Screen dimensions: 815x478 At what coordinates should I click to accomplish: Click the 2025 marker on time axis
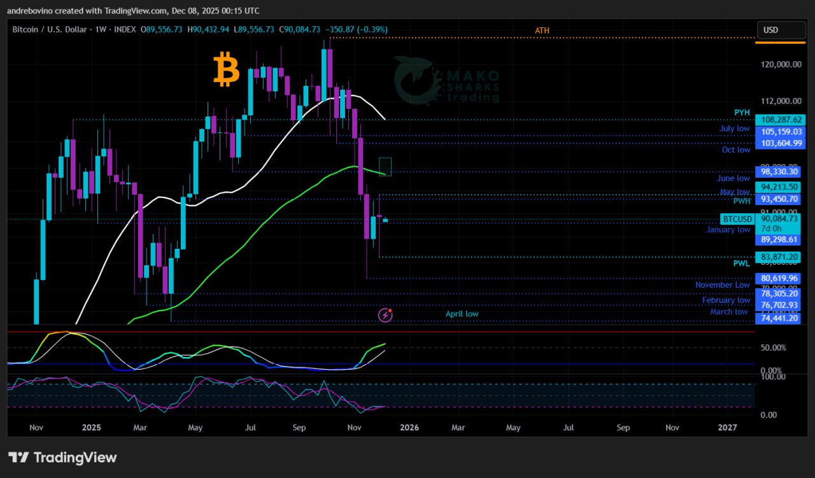pyautogui.click(x=91, y=428)
